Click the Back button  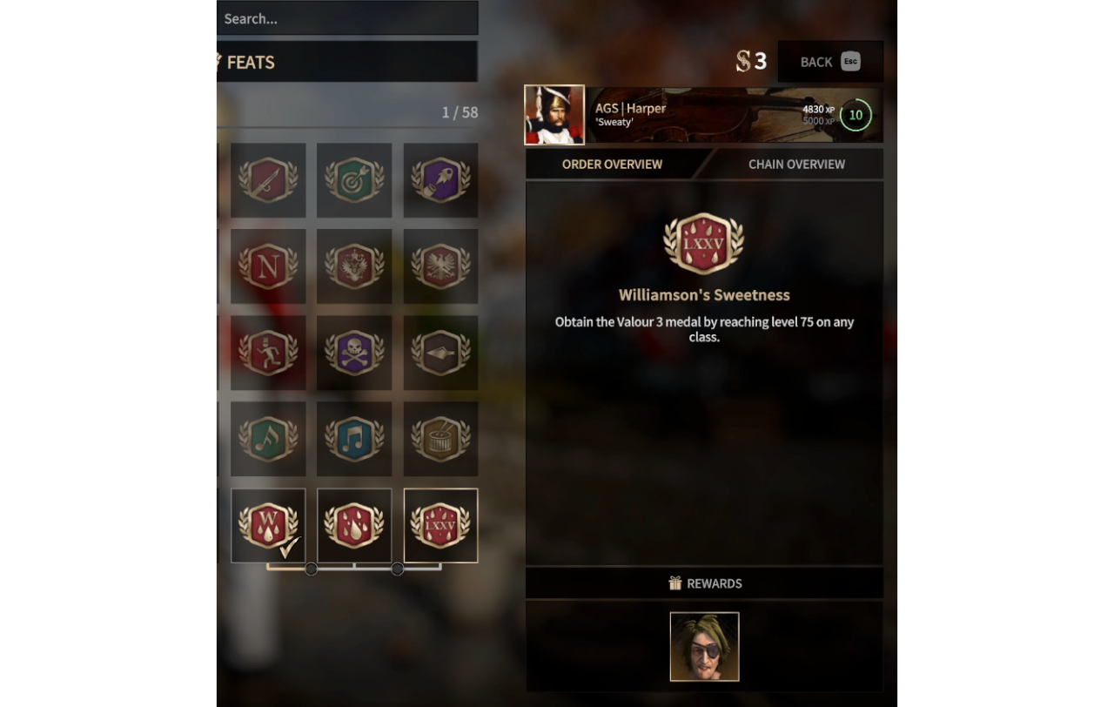(x=830, y=62)
